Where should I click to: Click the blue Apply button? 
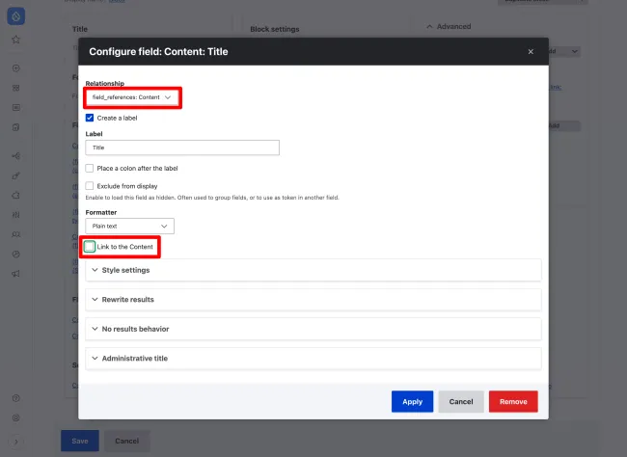pos(412,401)
